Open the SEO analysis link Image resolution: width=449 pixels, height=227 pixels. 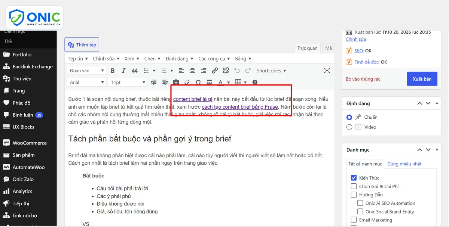(359, 51)
